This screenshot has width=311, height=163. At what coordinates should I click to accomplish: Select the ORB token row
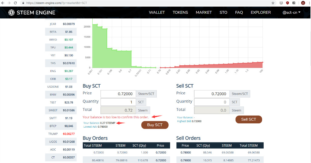[61, 79]
